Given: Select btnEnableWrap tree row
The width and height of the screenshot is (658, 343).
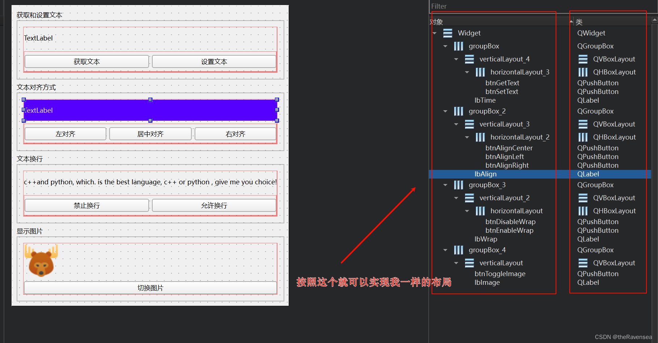Looking at the screenshot, I should pyautogui.click(x=509, y=231).
